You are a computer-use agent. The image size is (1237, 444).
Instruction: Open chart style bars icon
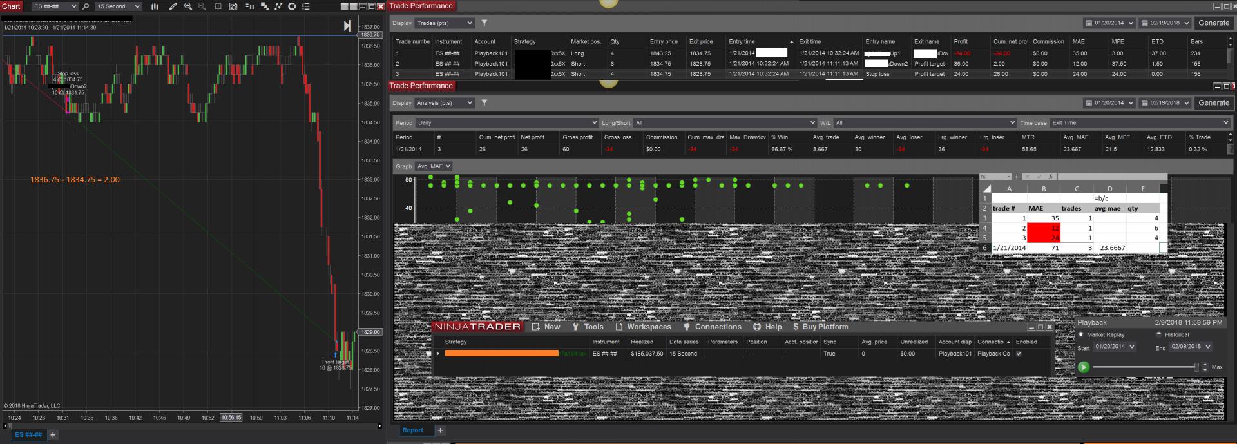[x=155, y=6]
